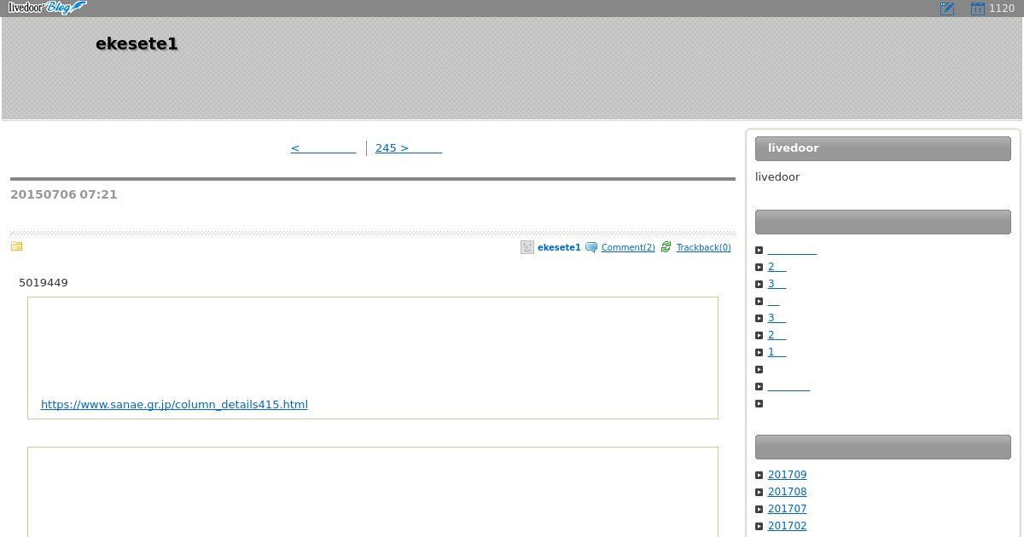1024x537 pixels.
Task: Click the arrow bullet beside 201702
Action: point(759,527)
